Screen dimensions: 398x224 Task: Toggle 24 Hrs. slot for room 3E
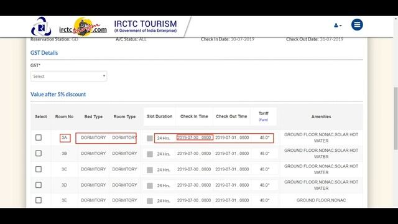(150, 201)
